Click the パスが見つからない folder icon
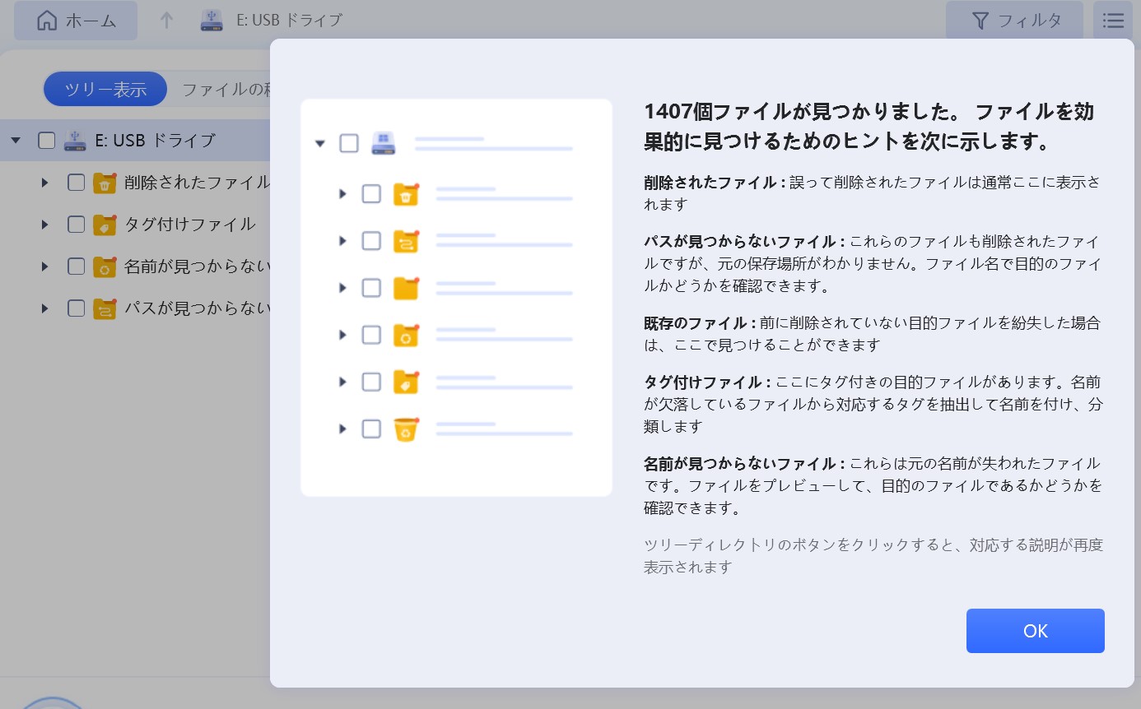The image size is (1141, 709). tap(104, 308)
